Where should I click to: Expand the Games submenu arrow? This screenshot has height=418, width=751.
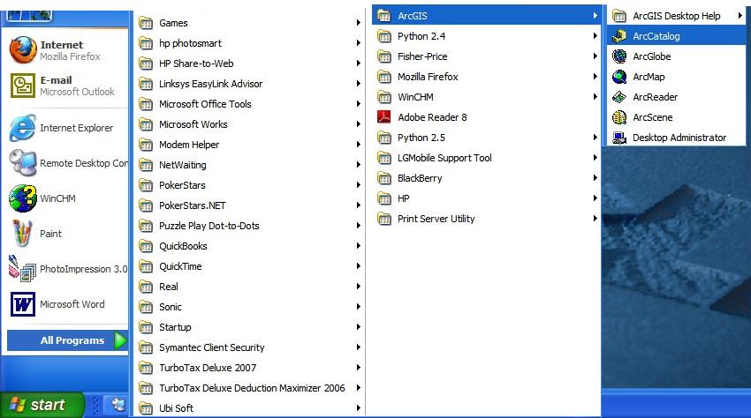tap(358, 22)
